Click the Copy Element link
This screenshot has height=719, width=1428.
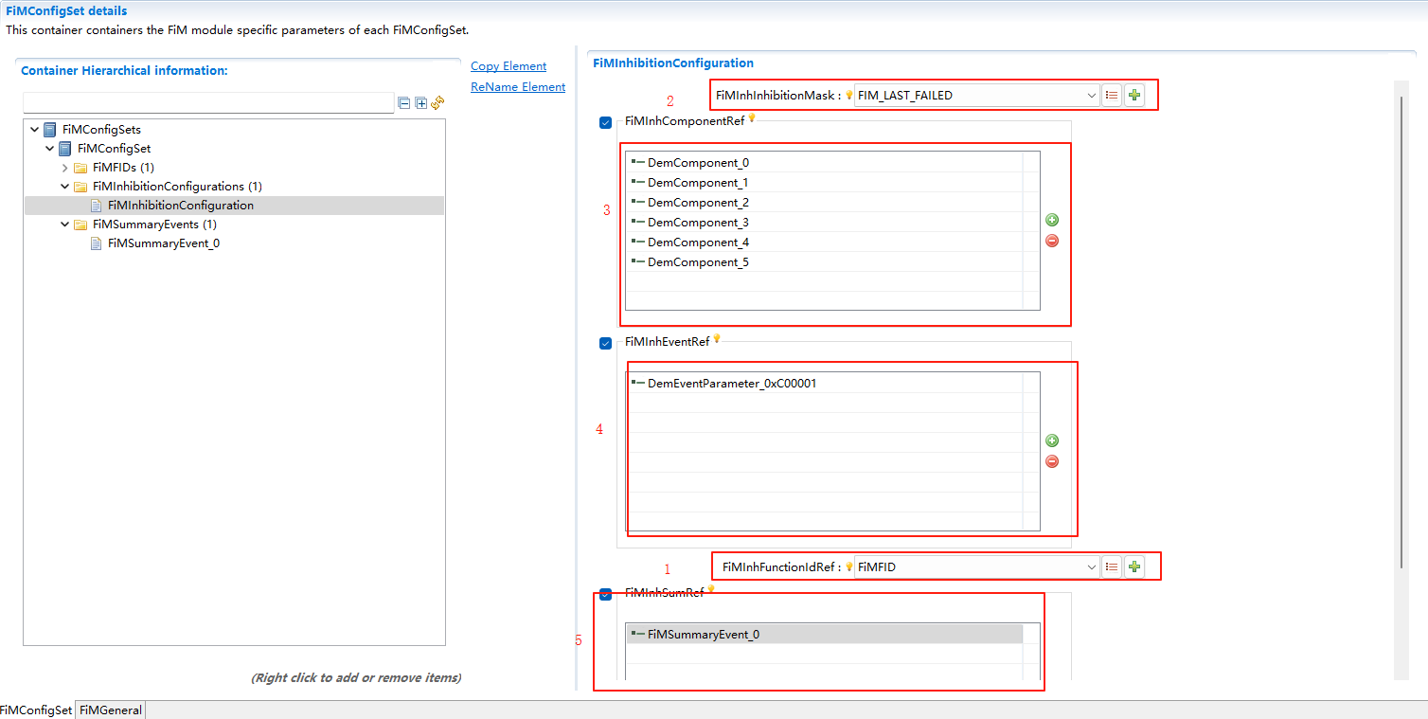[x=508, y=65]
